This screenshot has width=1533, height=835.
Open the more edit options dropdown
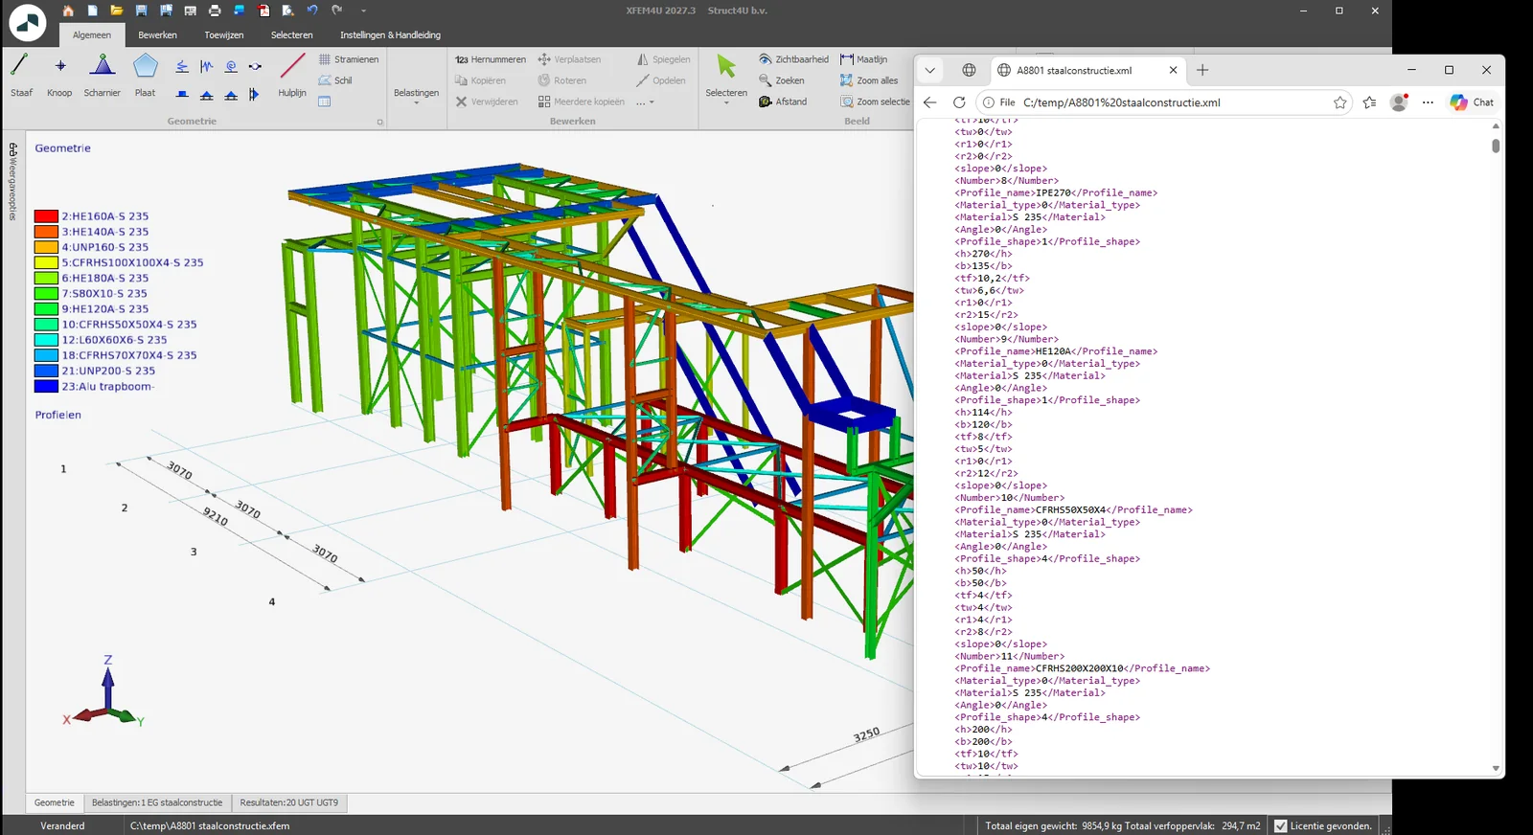coord(645,102)
